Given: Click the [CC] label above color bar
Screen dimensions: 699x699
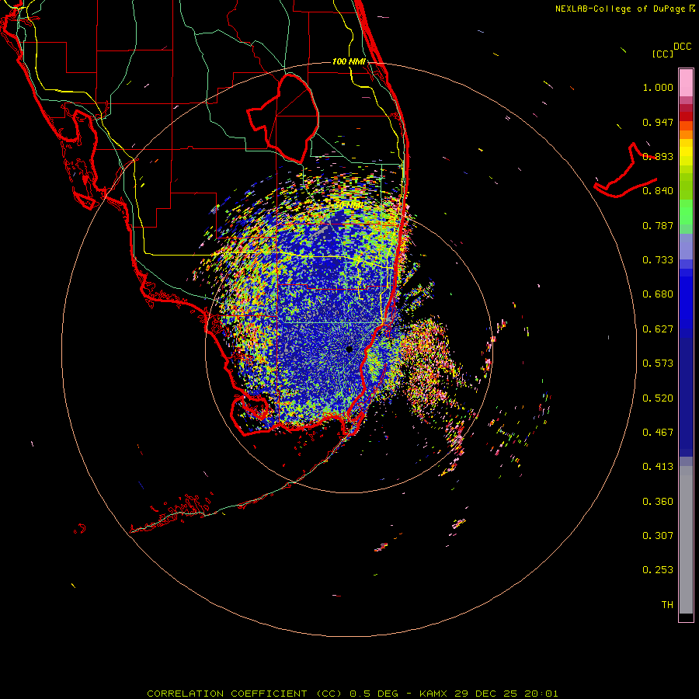Looking at the screenshot, I should click(662, 54).
